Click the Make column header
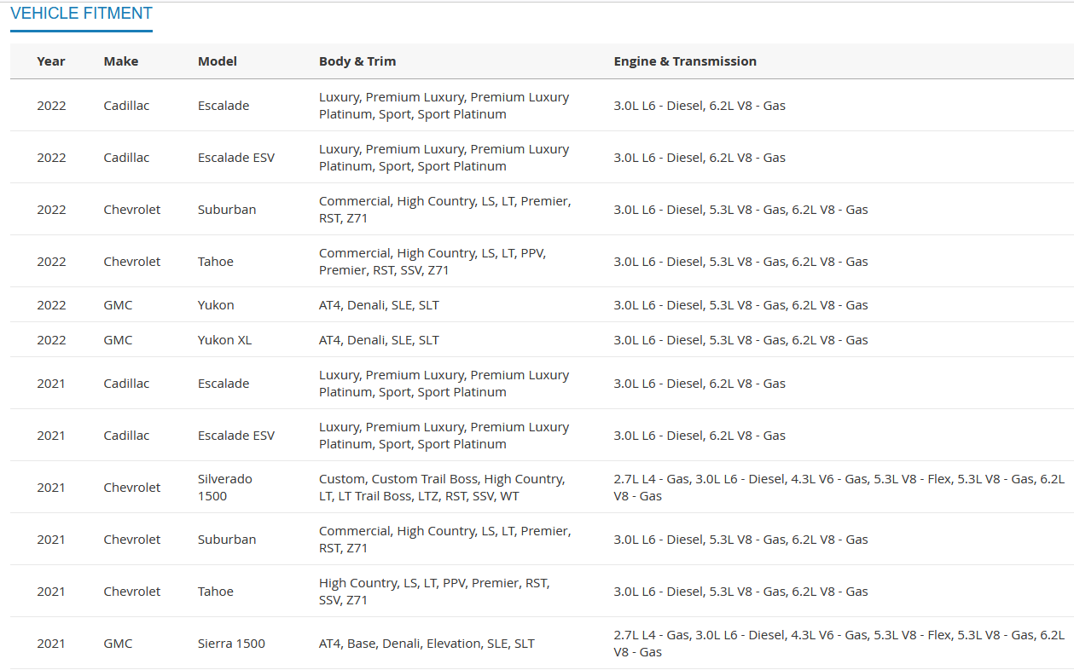1074x670 pixels. point(121,61)
